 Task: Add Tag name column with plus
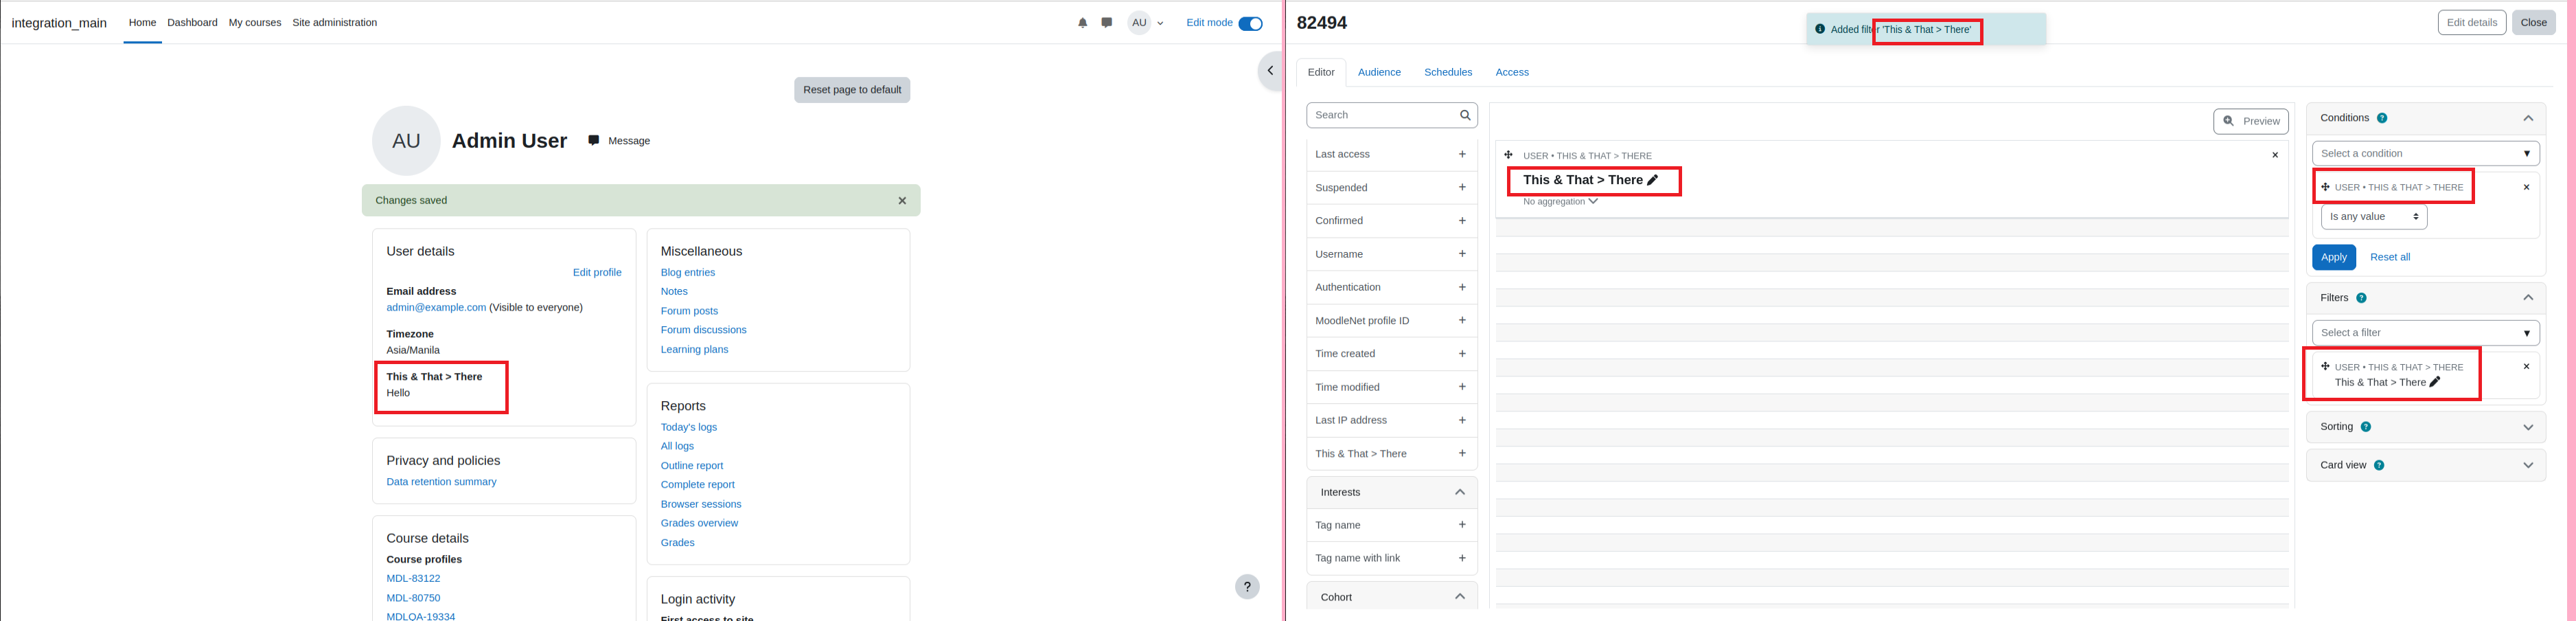1462,525
